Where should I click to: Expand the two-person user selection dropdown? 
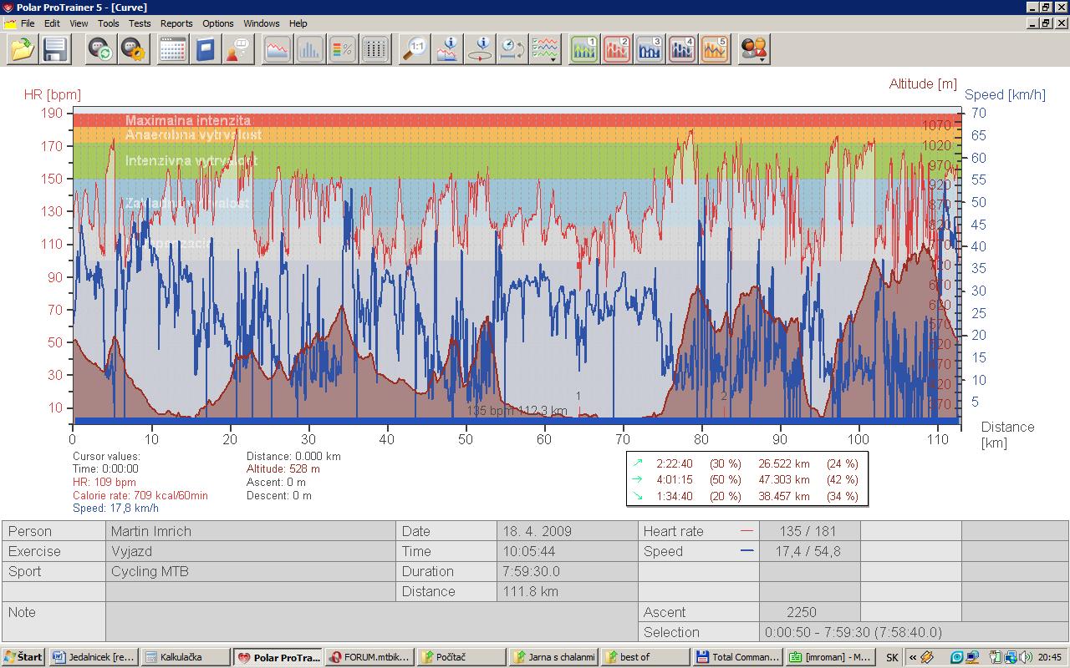pos(754,50)
